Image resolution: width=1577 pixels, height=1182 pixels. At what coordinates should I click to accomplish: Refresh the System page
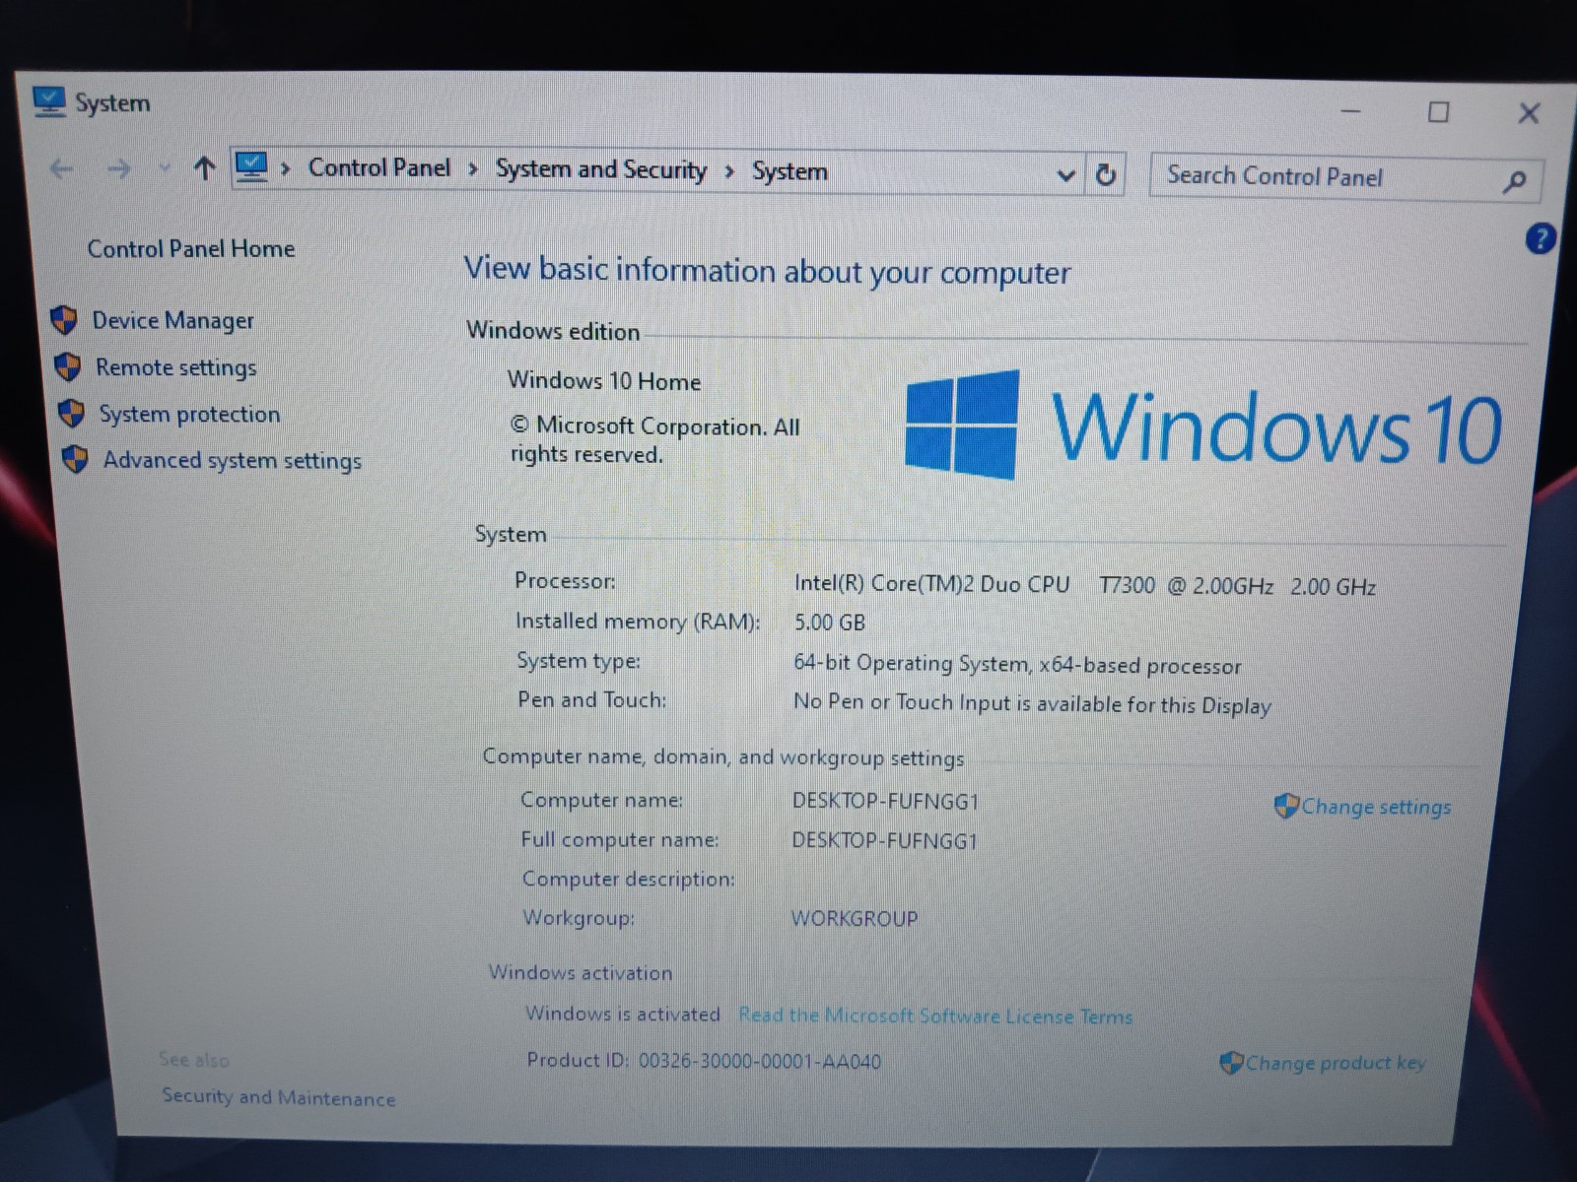click(x=1106, y=175)
